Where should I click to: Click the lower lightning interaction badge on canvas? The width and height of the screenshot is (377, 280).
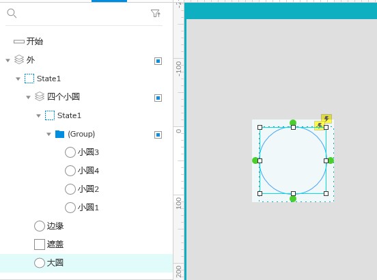click(320, 125)
